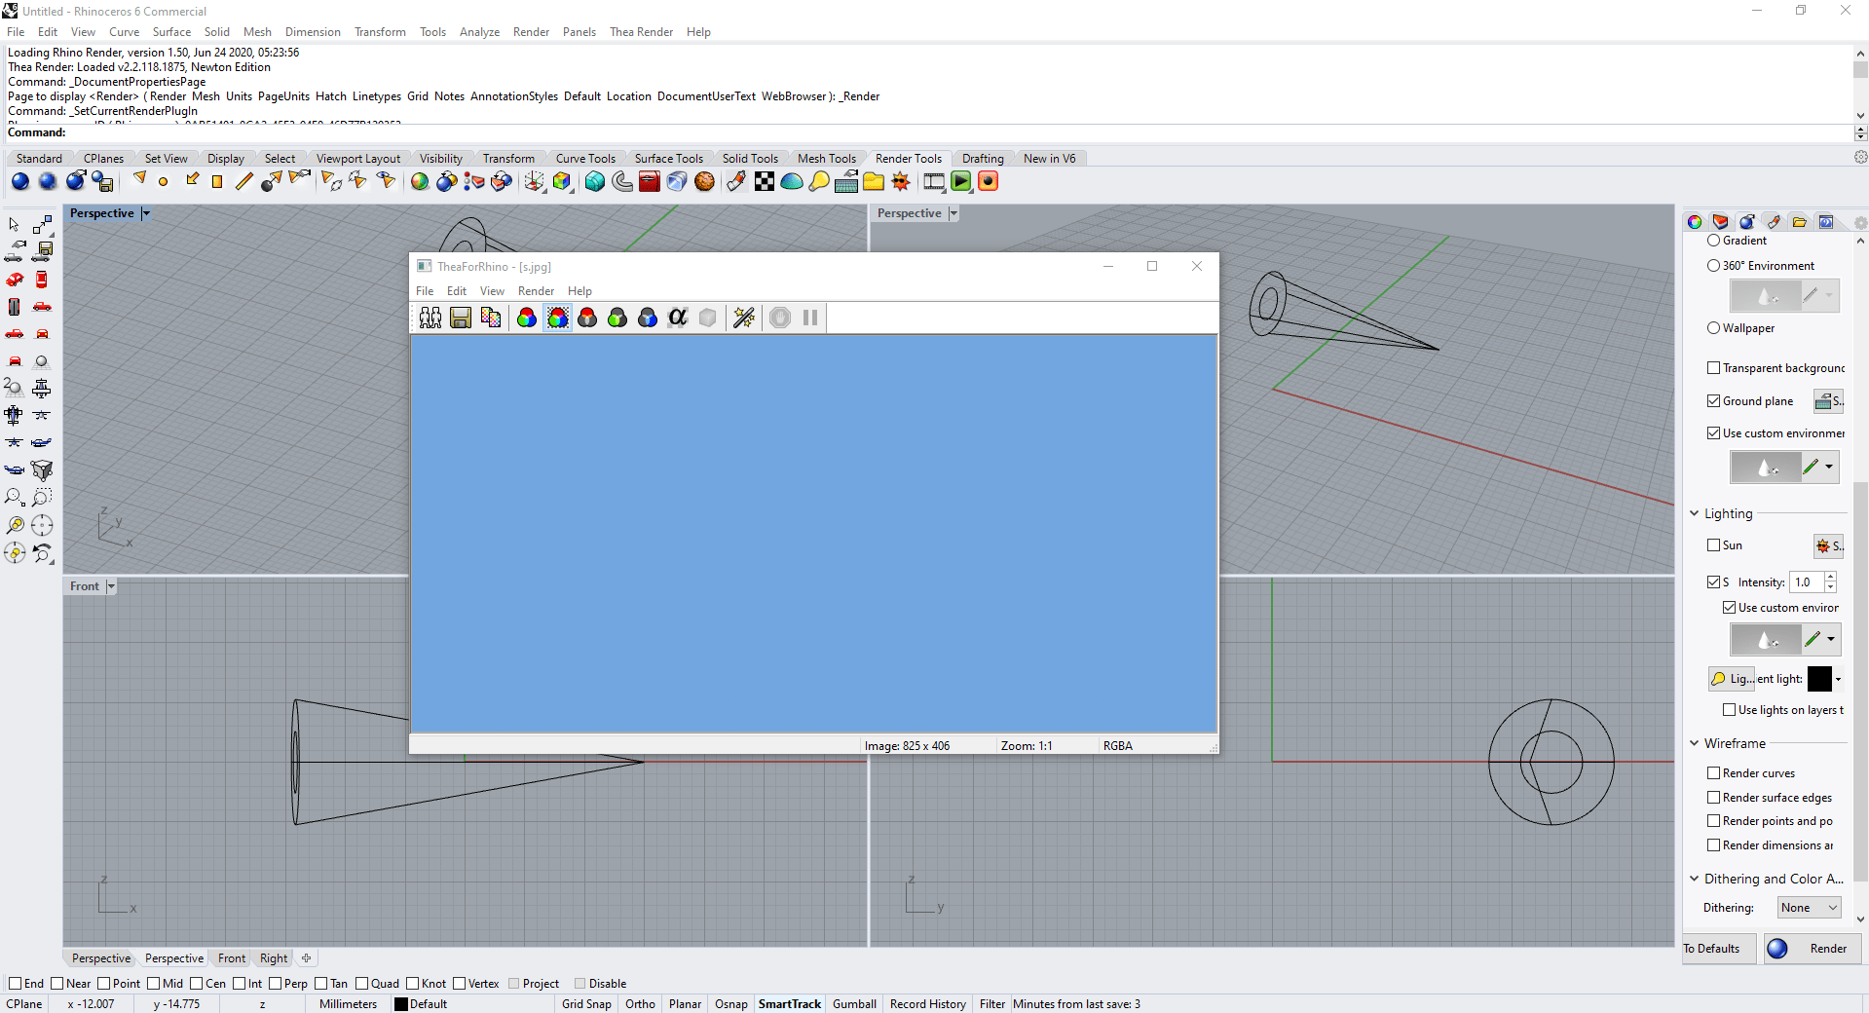
Task: Open the Front viewport title dropdown
Action: click(111, 586)
